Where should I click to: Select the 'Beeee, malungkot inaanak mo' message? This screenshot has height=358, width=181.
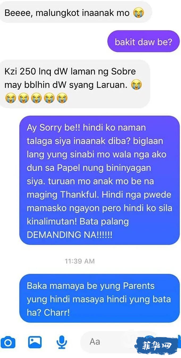(76, 12)
